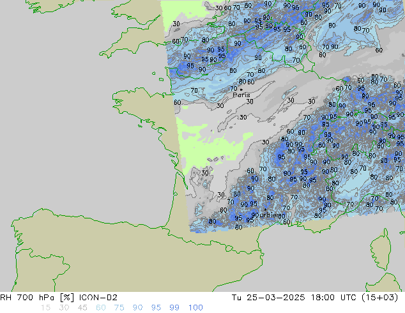Click the "Tu 25-03-2025 18:00 UTC (15+03)" timestamp

pos(315,298)
